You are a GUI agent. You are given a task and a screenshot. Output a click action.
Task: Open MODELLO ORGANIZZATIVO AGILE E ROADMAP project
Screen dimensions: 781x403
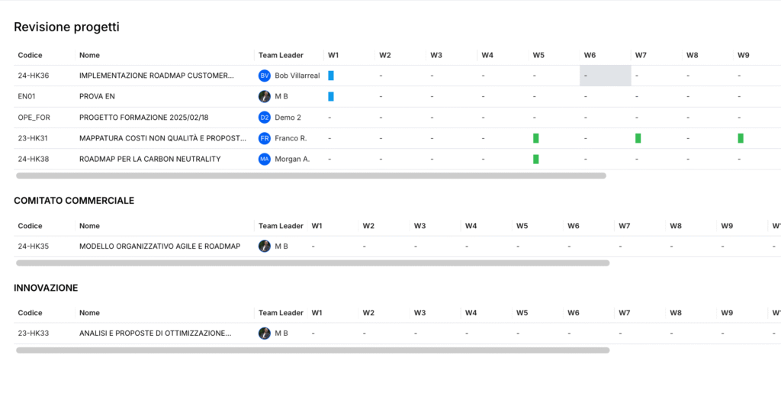tap(159, 247)
